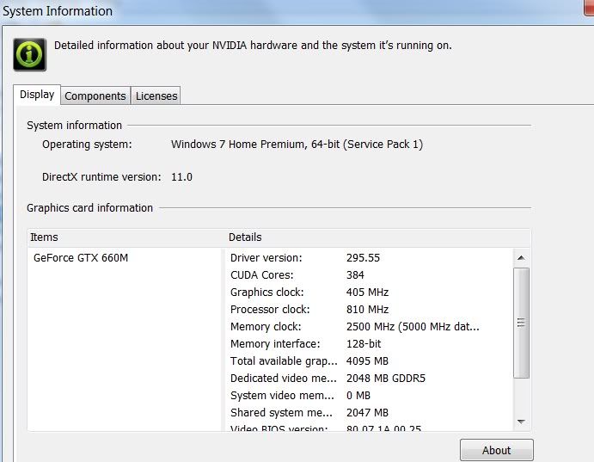
Task: Click the About button
Action: [496, 450]
